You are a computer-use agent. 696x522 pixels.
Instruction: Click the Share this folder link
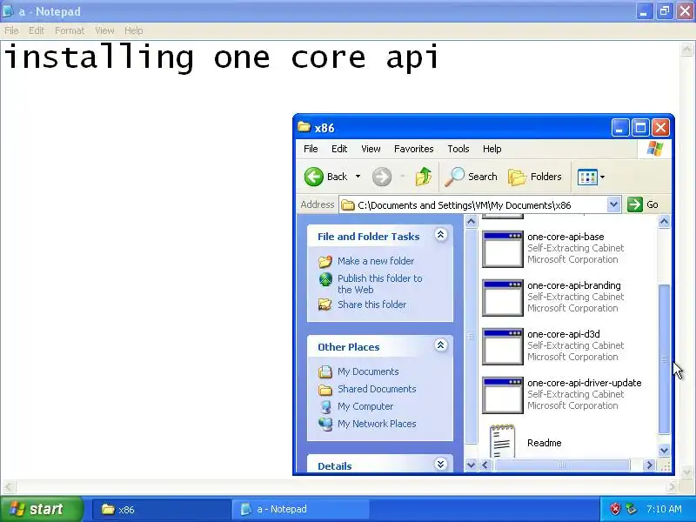(371, 304)
